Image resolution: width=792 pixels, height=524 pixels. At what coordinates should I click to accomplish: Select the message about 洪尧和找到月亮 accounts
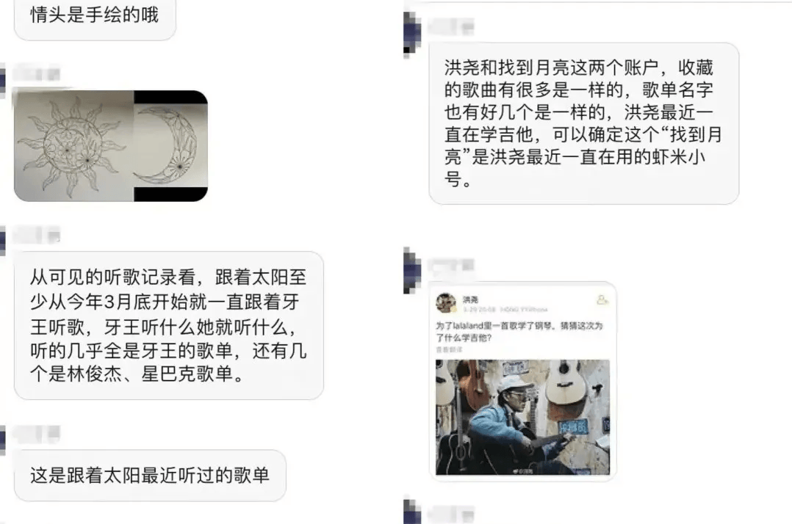point(584,123)
